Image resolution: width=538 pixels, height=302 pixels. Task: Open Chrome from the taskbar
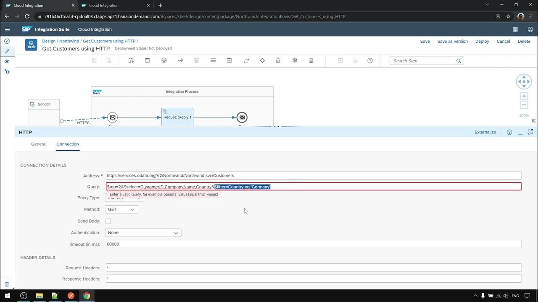87,296
